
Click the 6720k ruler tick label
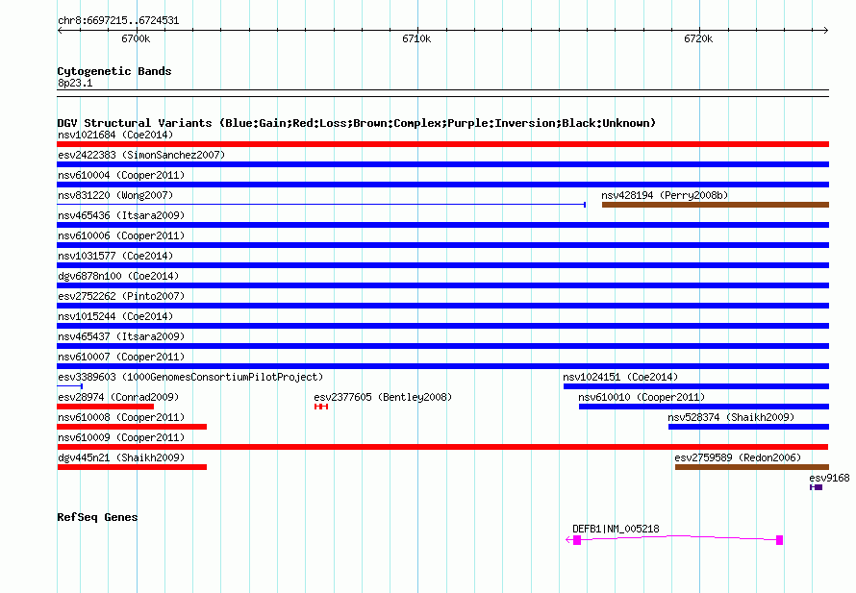pyautogui.click(x=698, y=38)
